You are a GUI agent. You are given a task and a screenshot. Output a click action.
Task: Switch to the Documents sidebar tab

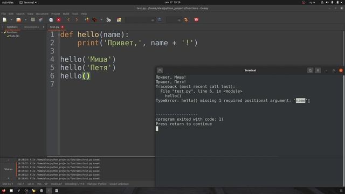[31, 27]
